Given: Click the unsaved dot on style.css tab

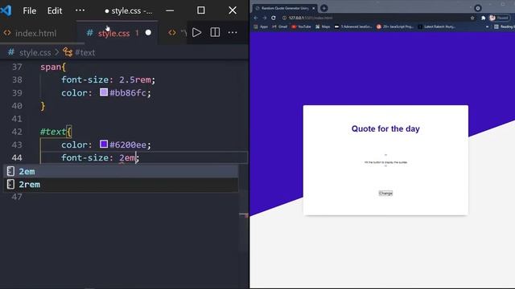Looking at the screenshot, I should (148, 33).
